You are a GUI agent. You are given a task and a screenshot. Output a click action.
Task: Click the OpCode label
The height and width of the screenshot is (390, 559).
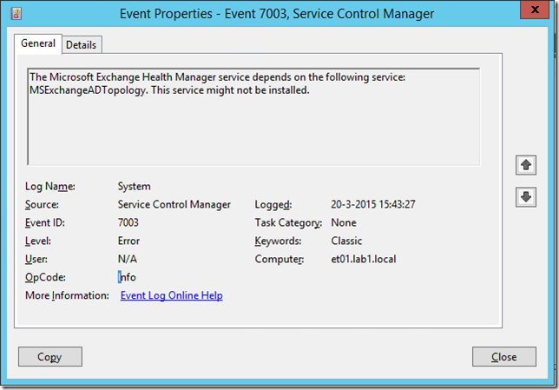tap(45, 277)
